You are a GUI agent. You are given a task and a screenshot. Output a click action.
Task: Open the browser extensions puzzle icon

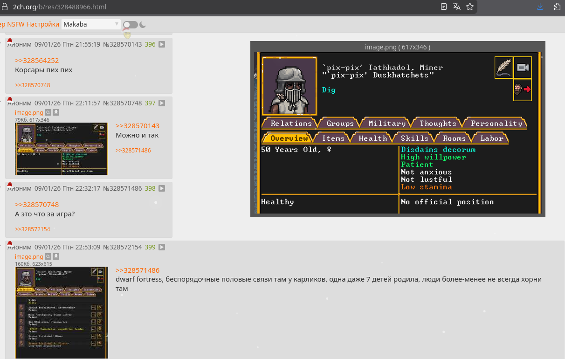(x=557, y=7)
